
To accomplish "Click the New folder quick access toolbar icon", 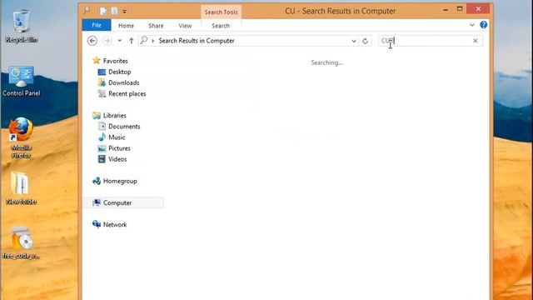I will 114,11.
